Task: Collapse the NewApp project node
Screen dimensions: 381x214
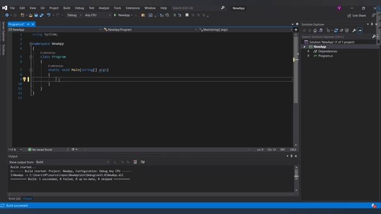Action: click(x=304, y=46)
